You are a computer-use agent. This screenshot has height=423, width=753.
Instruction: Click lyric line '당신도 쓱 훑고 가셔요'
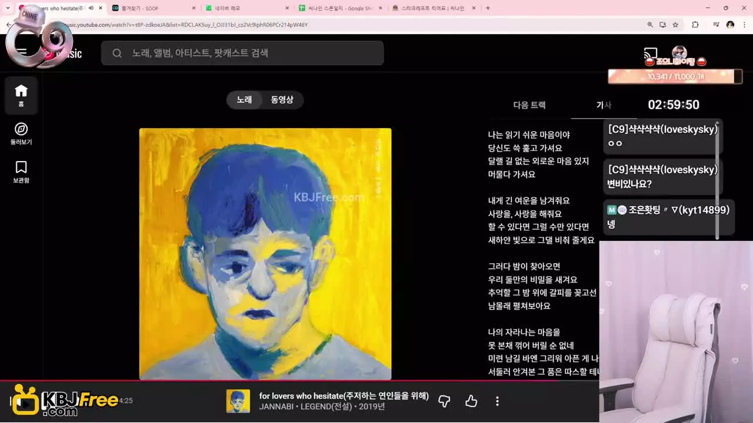tap(525, 148)
